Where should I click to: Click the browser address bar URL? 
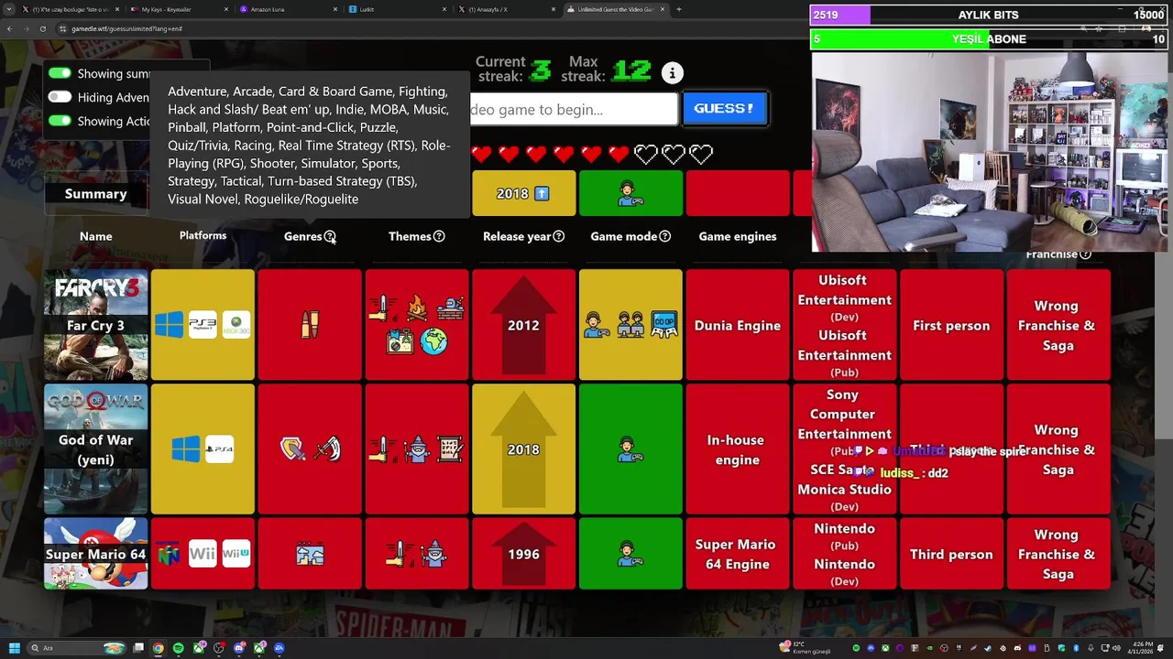[126, 28]
